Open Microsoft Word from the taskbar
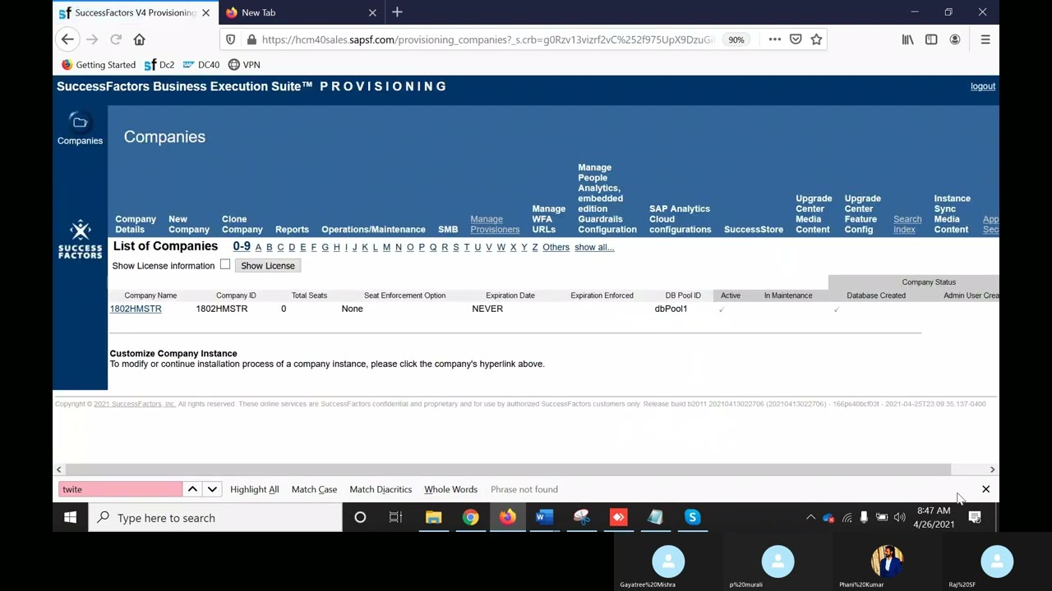Screen dimensions: 1052x591 coord(544,518)
